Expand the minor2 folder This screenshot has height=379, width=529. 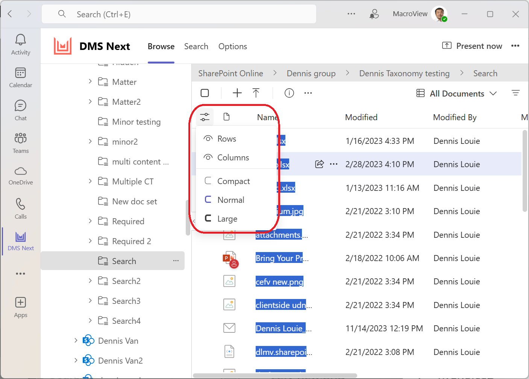90,141
